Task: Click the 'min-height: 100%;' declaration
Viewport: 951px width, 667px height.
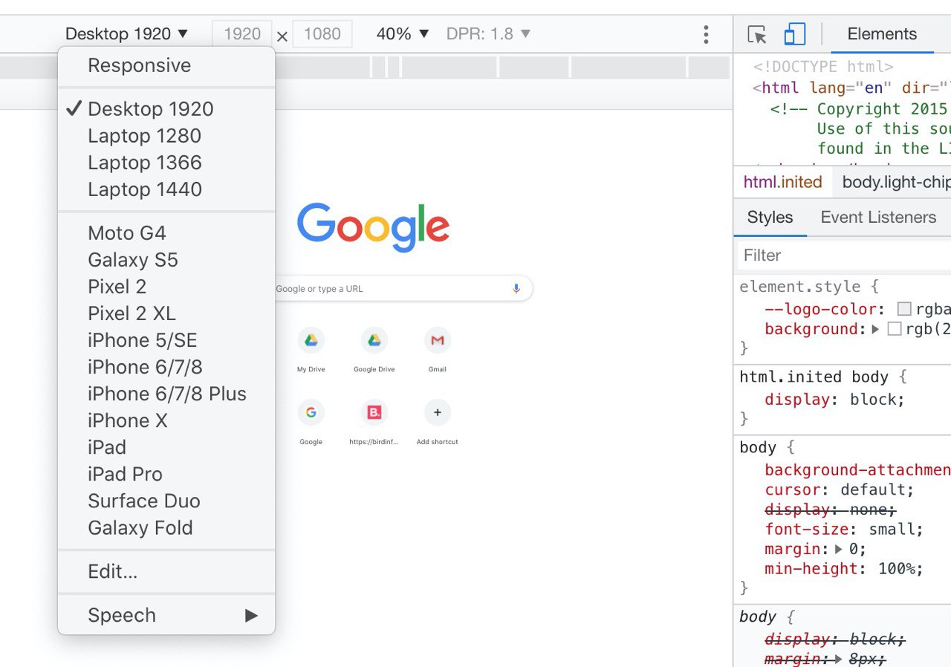Action: click(844, 569)
